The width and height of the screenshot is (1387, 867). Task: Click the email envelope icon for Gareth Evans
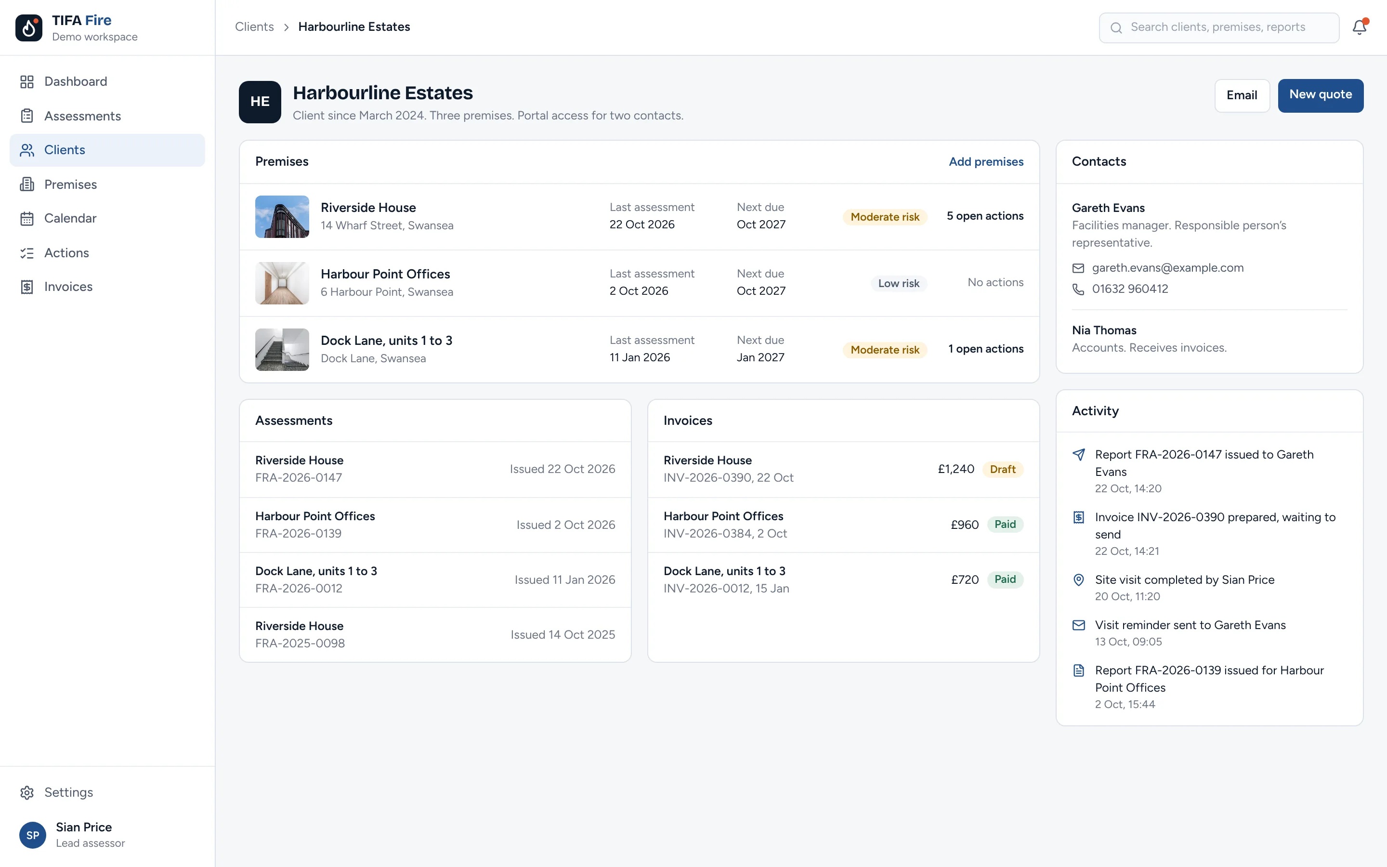click(x=1078, y=268)
